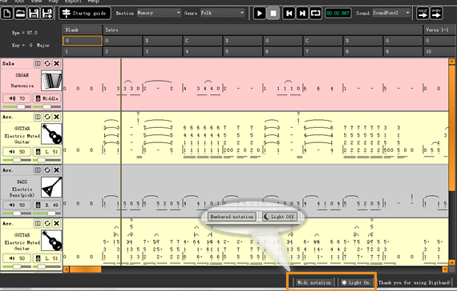
Task: Export the song as a mid file
Action: [x=423, y=14]
